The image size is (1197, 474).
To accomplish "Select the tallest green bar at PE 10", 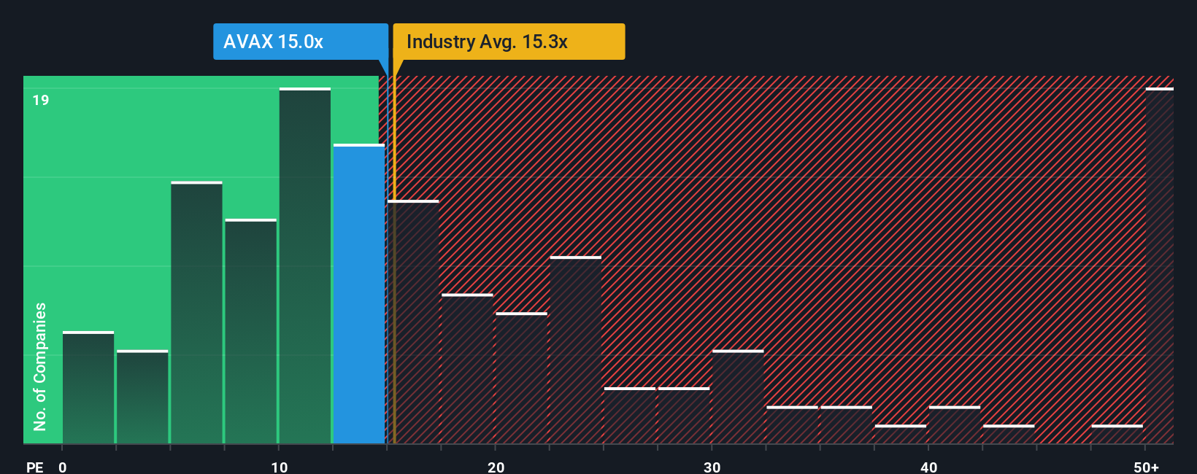I will 305,265.
